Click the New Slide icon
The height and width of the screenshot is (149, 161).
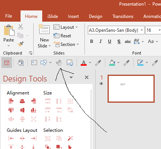[x=44, y=29]
